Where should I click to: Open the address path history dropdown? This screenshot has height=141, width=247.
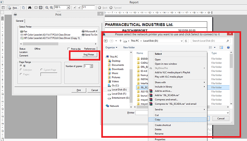coord(181,41)
